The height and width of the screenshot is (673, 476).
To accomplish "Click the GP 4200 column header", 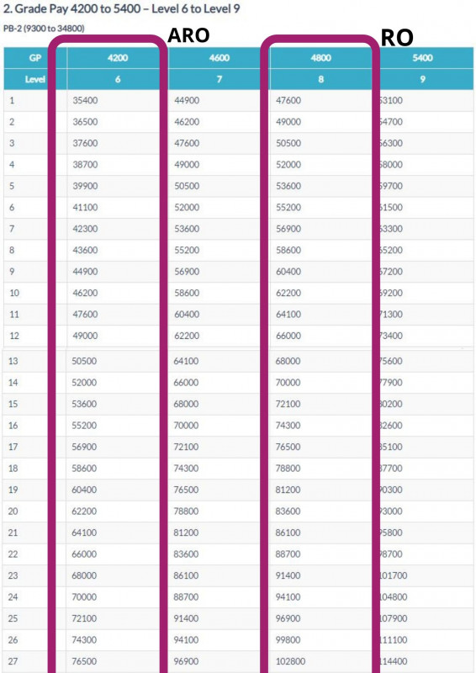I will [118, 58].
